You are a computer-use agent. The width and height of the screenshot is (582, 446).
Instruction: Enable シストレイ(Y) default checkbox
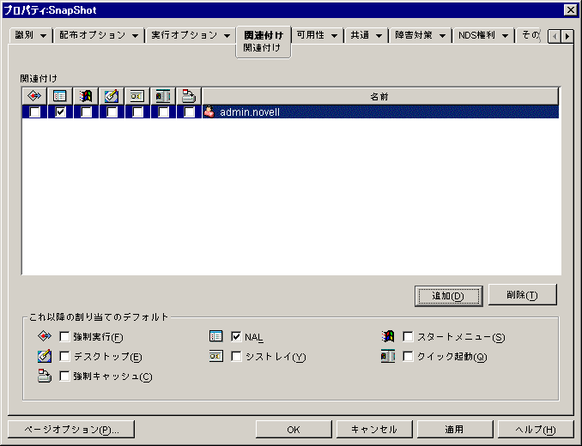[236, 357]
